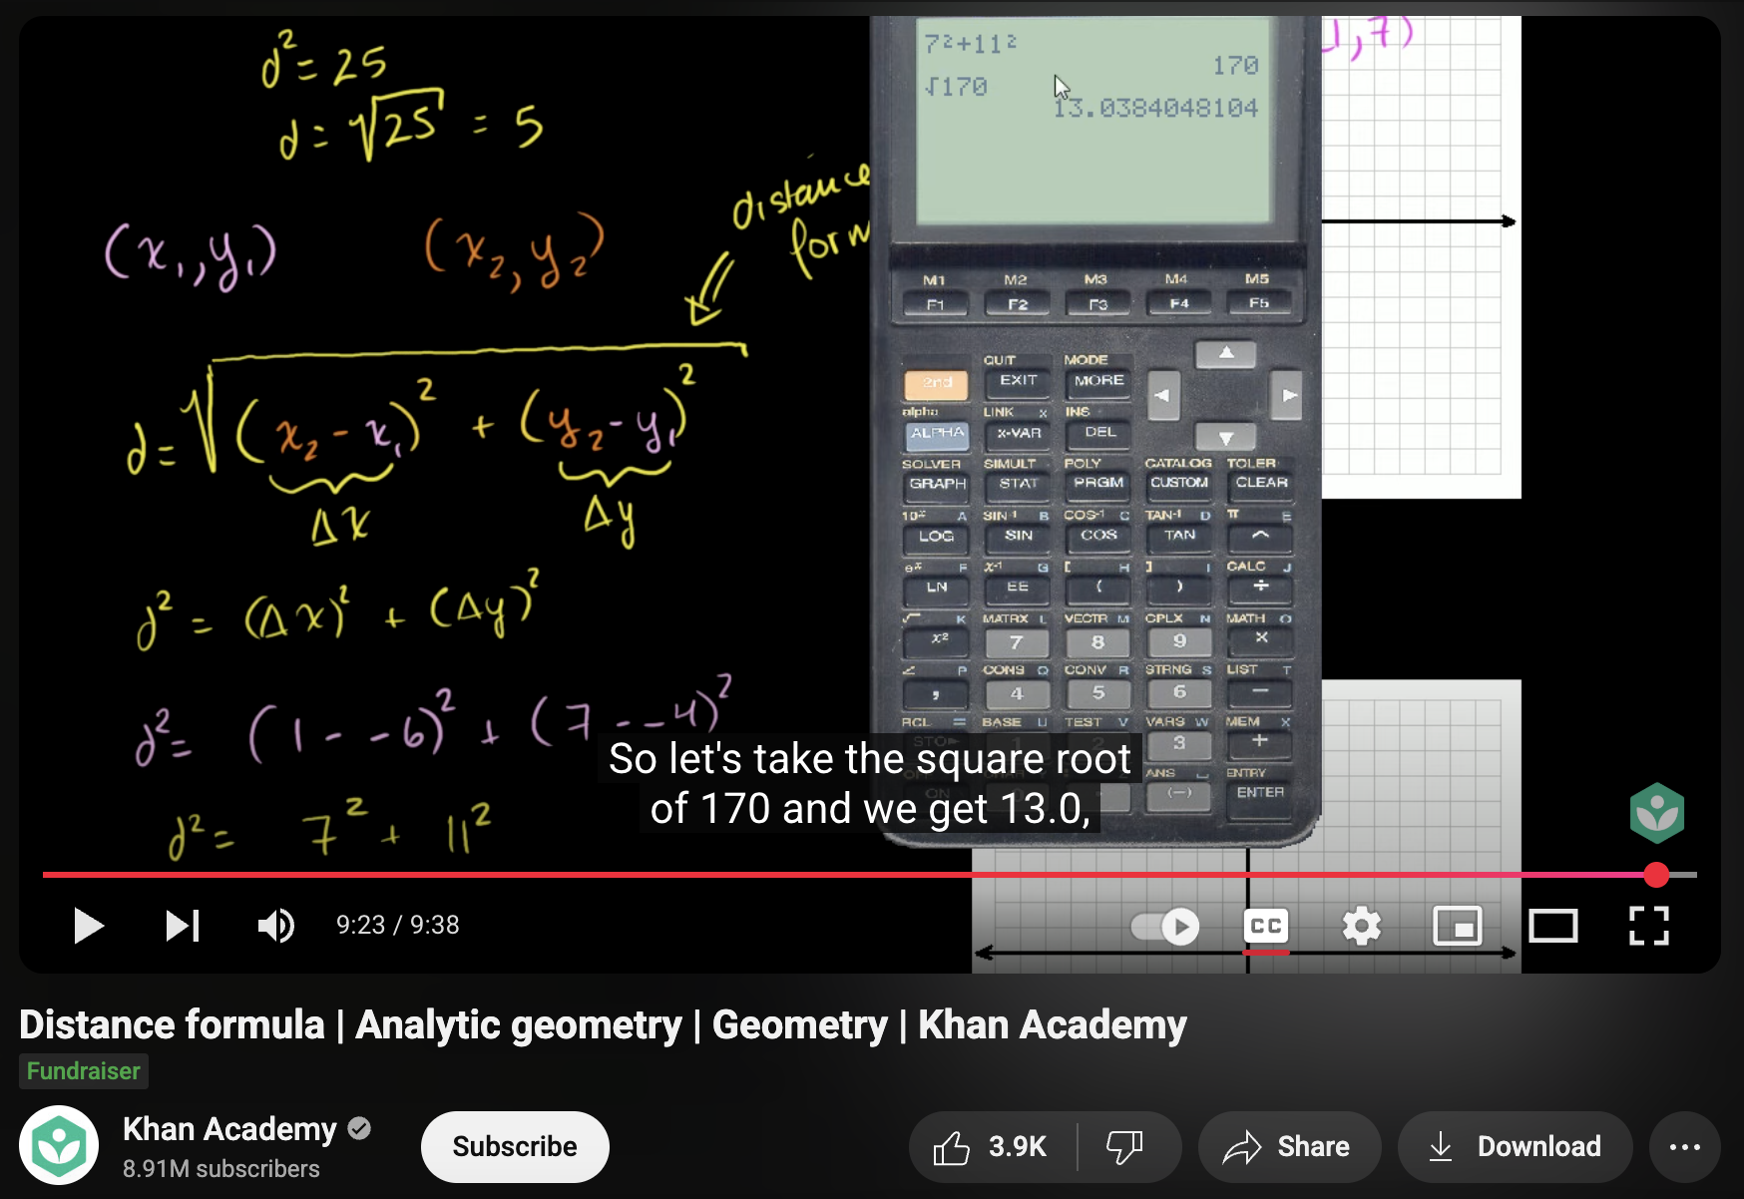The width and height of the screenshot is (1744, 1199).
Task: Switch to theater mode
Action: pos(1553,926)
